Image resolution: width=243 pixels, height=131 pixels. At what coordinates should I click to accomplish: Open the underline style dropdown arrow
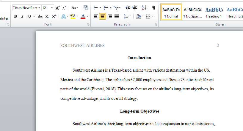(x=35, y=16)
